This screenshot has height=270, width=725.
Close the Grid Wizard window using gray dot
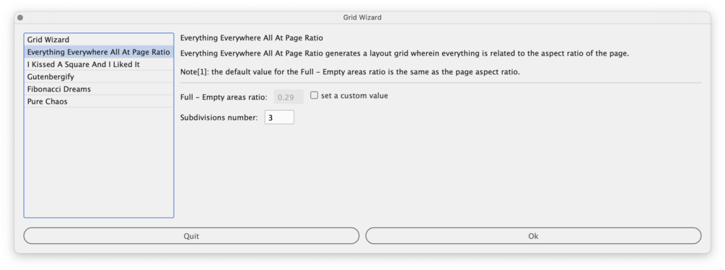tap(20, 17)
